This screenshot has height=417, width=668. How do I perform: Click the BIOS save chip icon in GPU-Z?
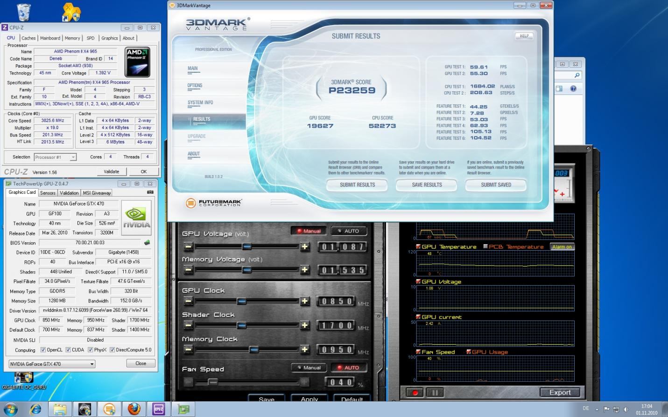[x=147, y=242]
